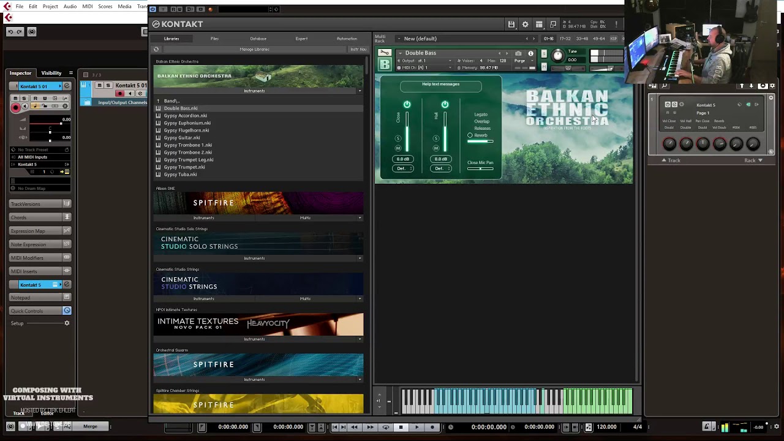Adjust the Close mic volume fader
784x441 pixels.
coord(407,132)
